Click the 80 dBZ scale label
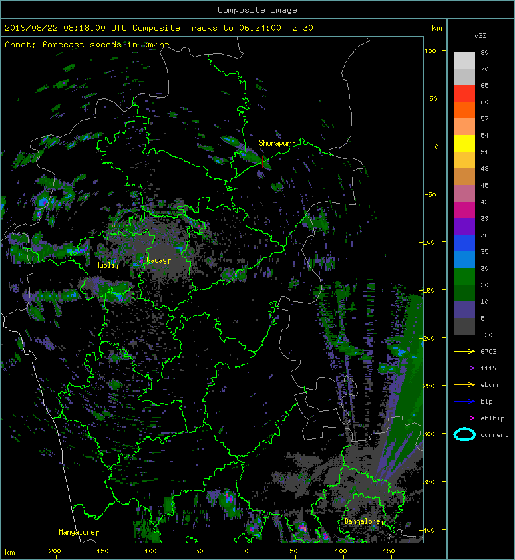This screenshot has width=515, height=560. point(484,52)
